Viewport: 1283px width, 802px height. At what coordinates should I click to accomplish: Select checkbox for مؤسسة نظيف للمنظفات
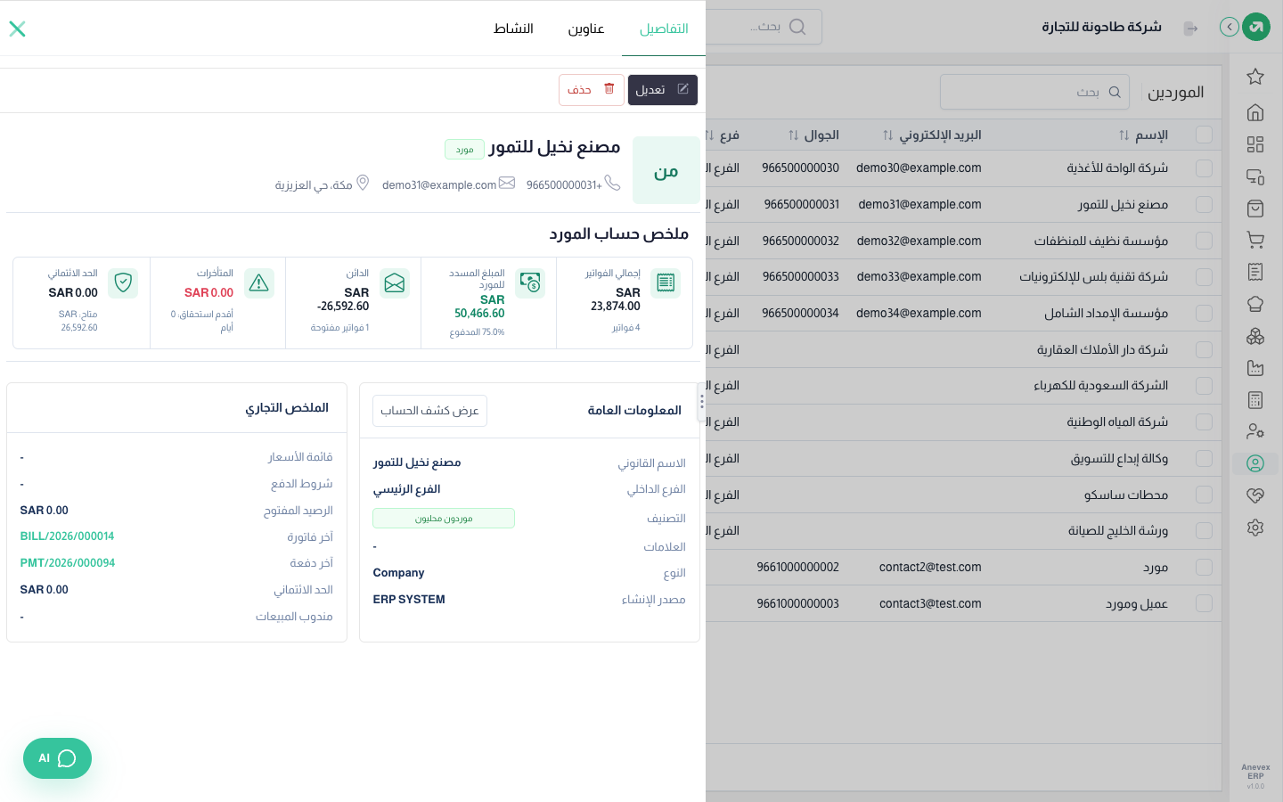[x=1204, y=241]
